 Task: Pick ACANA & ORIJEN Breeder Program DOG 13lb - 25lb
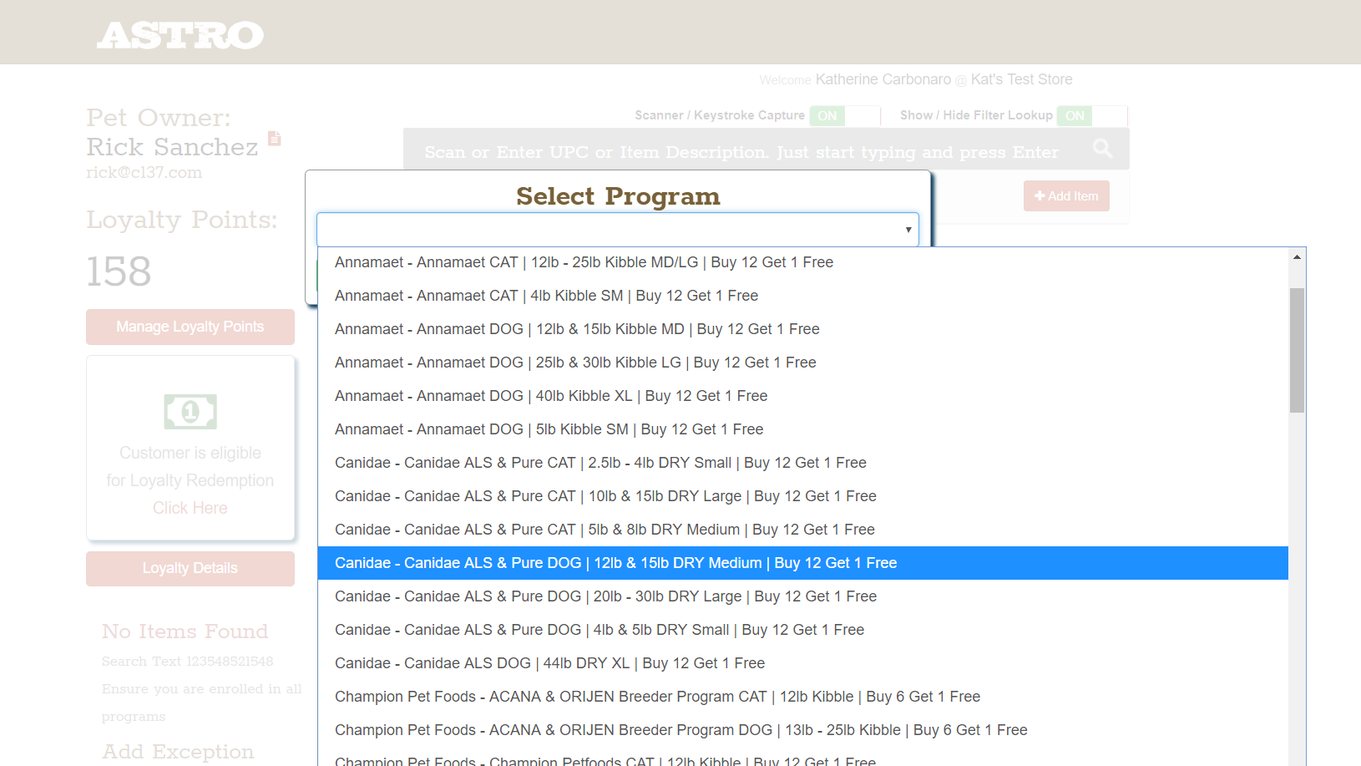(803, 730)
